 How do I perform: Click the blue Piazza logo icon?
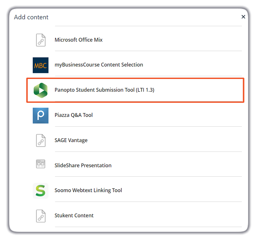click(41, 115)
